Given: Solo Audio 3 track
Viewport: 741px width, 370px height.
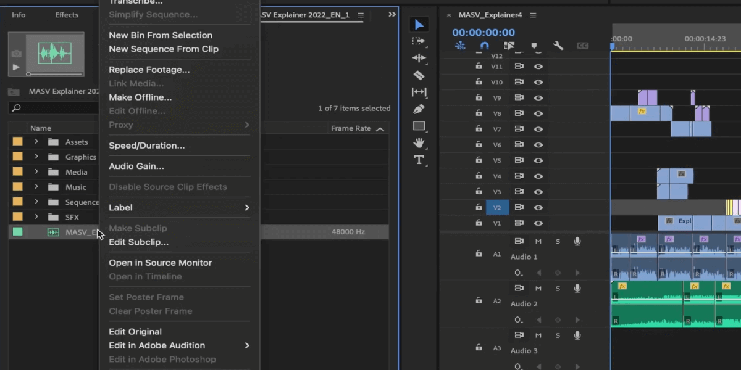Looking at the screenshot, I should (x=558, y=335).
